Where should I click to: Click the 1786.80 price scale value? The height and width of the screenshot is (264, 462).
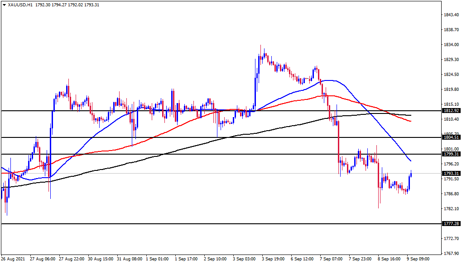point(452,194)
